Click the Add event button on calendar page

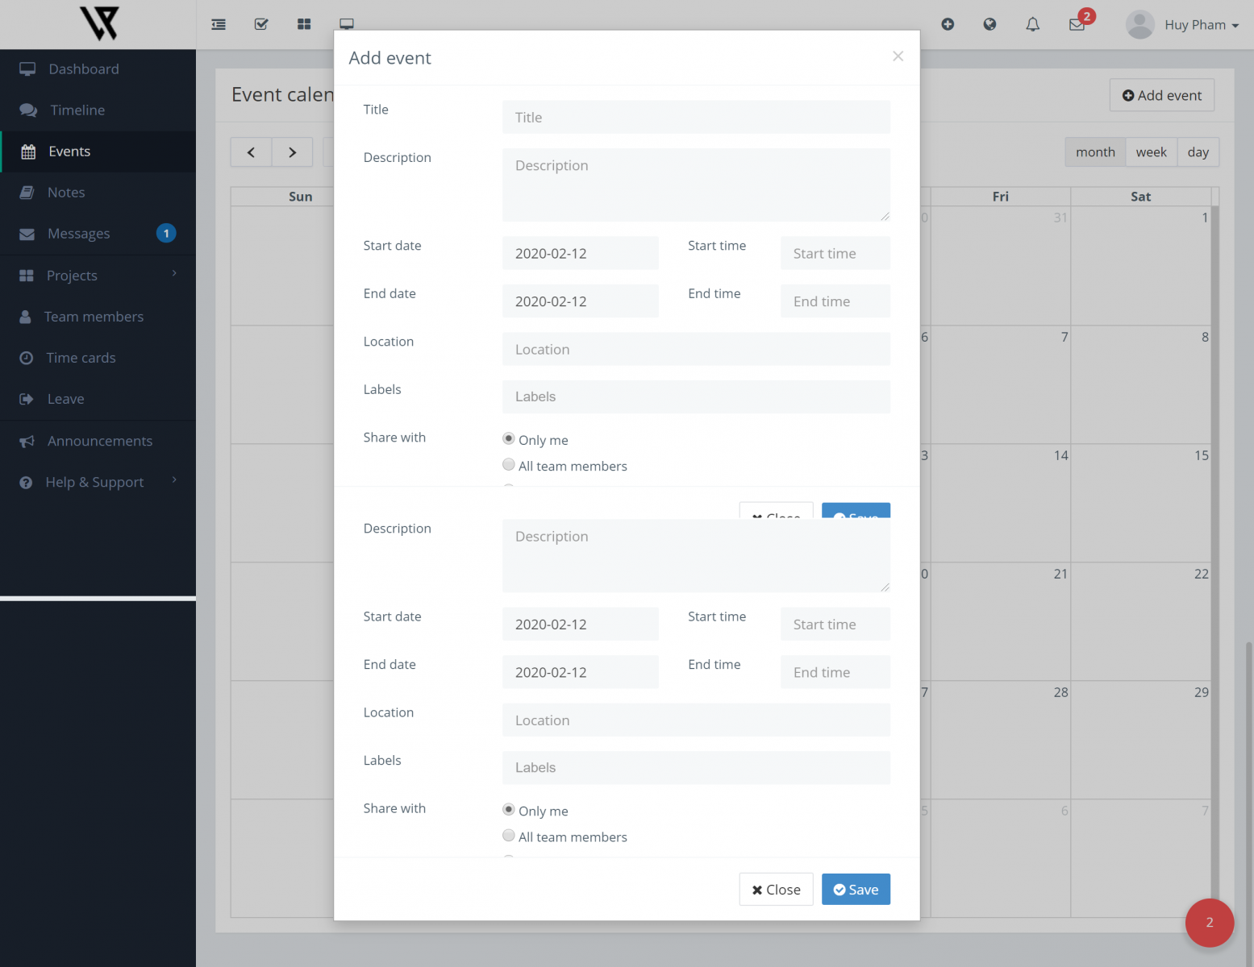coord(1161,95)
